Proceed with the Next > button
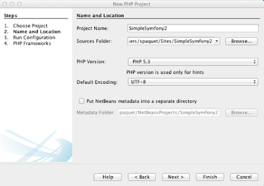The image size is (264, 186). click(x=176, y=177)
